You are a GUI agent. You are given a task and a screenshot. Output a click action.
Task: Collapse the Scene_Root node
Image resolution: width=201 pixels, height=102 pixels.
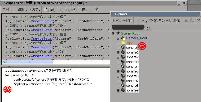(113, 33)
